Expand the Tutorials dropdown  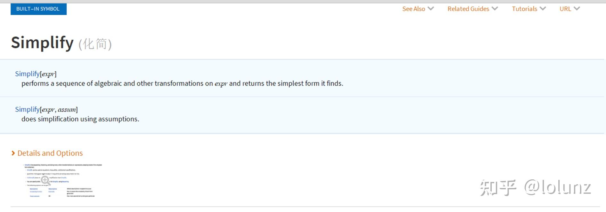524,9
